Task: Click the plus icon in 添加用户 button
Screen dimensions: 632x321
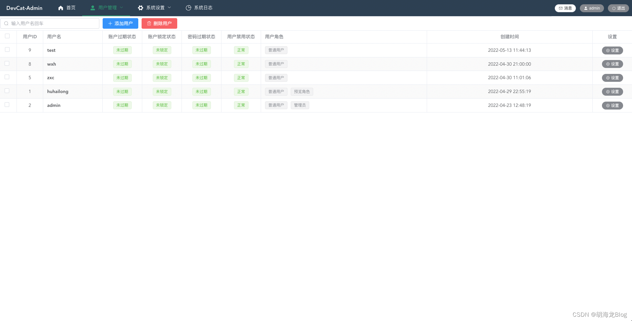Action: pyautogui.click(x=110, y=23)
